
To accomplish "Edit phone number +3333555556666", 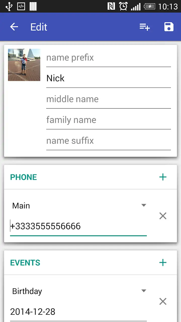I will pos(78,226).
